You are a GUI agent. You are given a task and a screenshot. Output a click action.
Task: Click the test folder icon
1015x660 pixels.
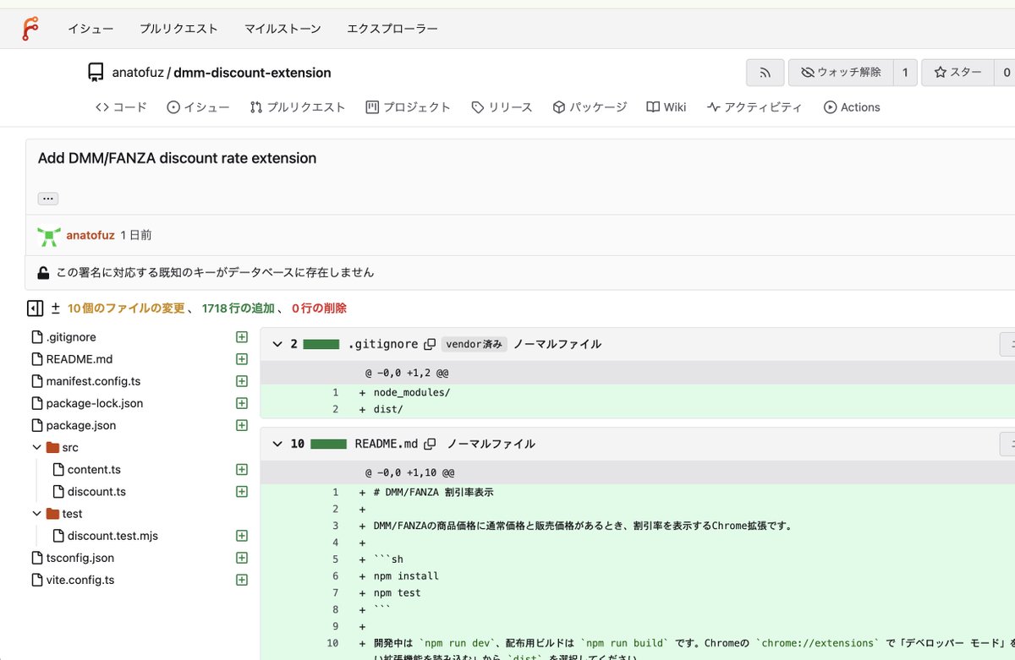coord(52,513)
